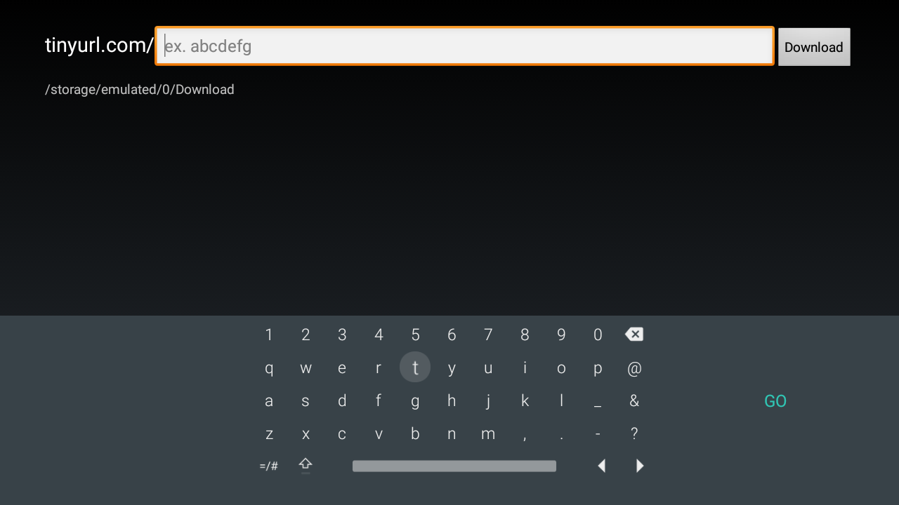Viewport: 899px width, 505px height.
Task: Hit the GO key on keyboard
Action: coord(775,401)
